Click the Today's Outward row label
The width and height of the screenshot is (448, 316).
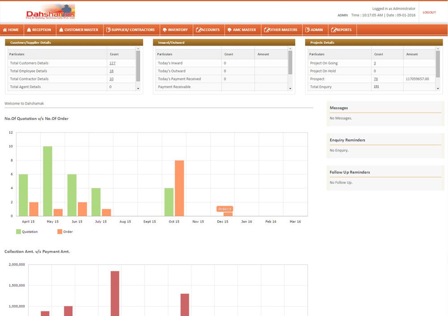click(x=172, y=71)
